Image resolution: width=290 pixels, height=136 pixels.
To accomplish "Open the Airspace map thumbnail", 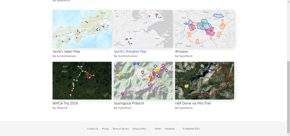I will (x=205, y=29).
